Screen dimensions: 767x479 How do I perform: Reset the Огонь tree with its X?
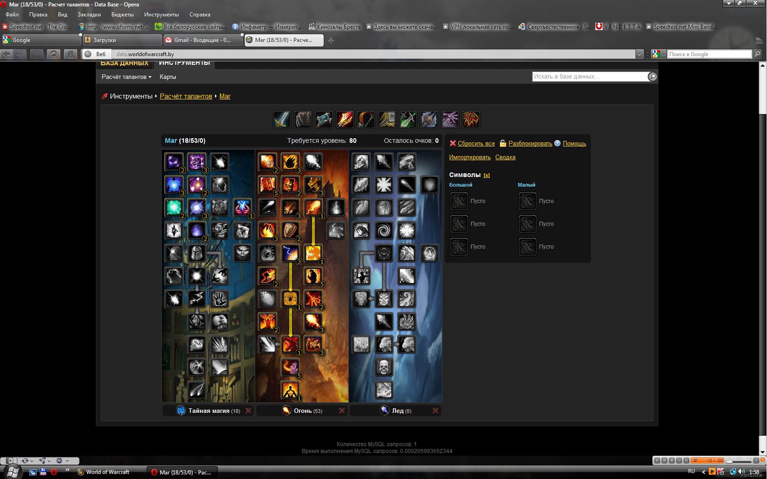tap(342, 411)
